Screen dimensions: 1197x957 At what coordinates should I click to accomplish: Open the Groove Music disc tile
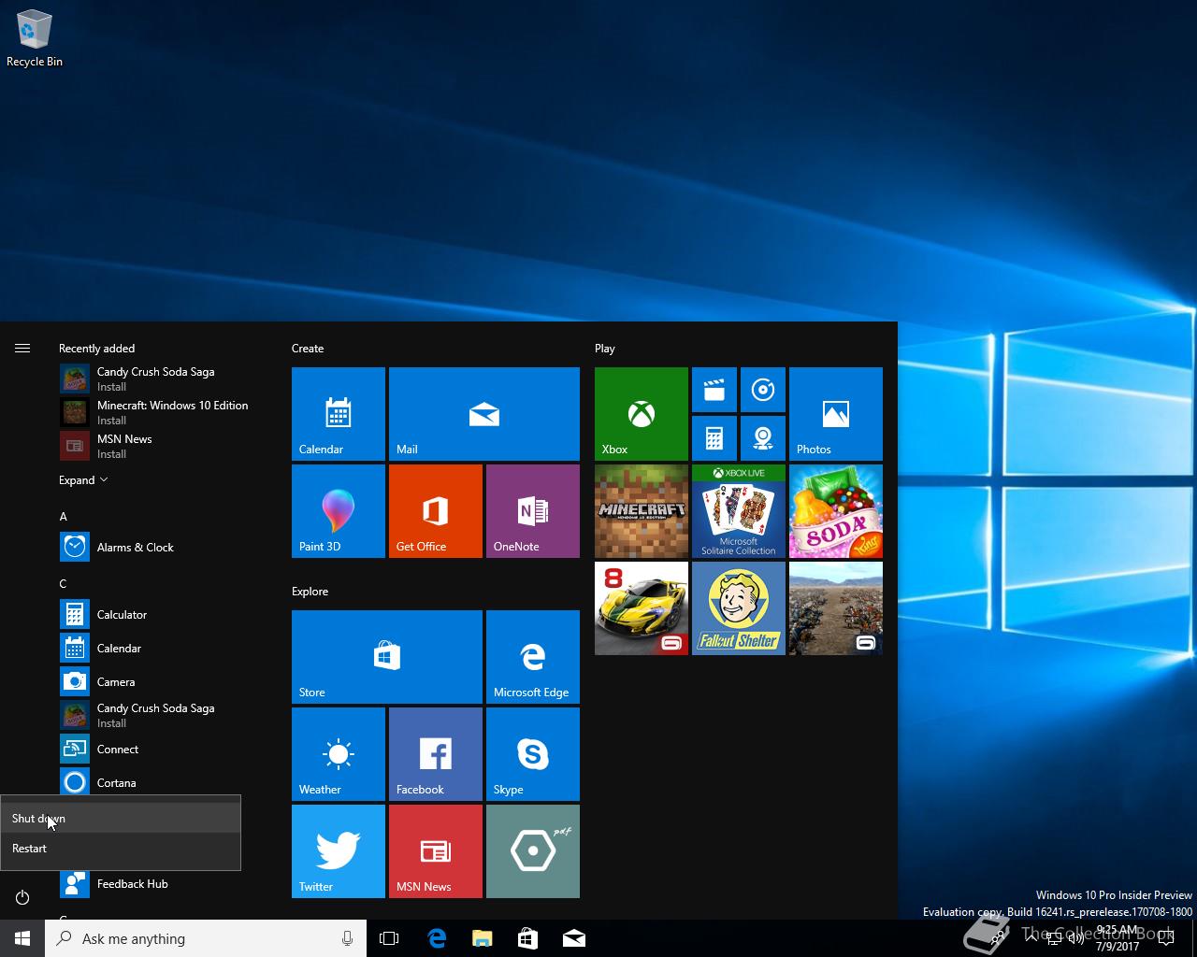[x=763, y=390]
